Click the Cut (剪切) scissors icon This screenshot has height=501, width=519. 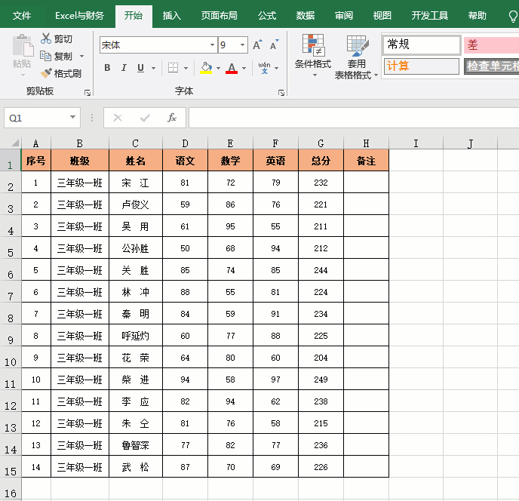click(x=46, y=38)
